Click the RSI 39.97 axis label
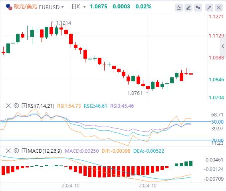The width and height of the screenshot is (226, 191). 217,128
